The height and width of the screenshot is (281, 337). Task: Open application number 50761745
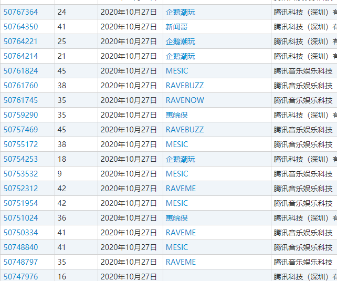pos(21,100)
